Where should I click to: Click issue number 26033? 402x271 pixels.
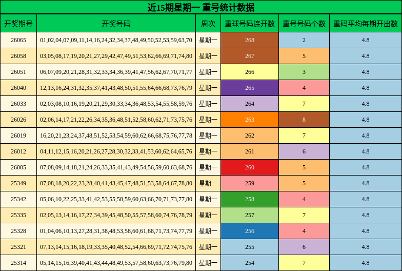(18, 104)
